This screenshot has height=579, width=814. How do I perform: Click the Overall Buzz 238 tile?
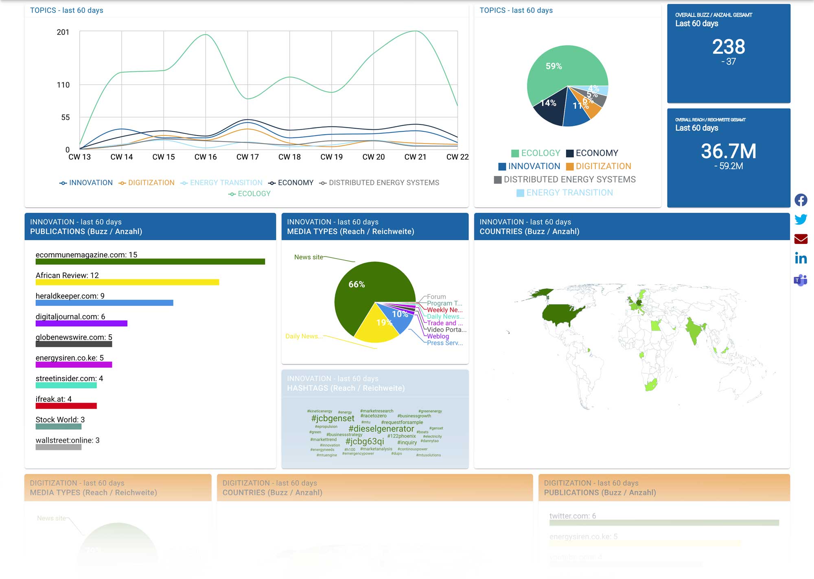[729, 53]
